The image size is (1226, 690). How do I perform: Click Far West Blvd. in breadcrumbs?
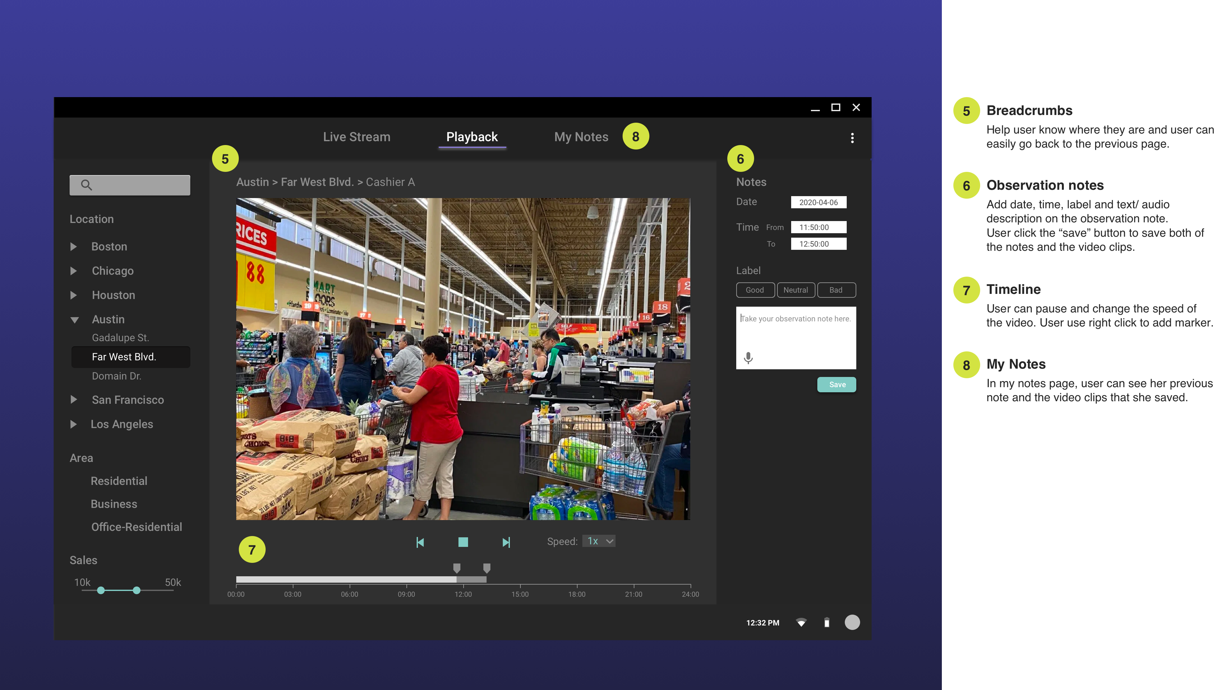[x=317, y=182]
